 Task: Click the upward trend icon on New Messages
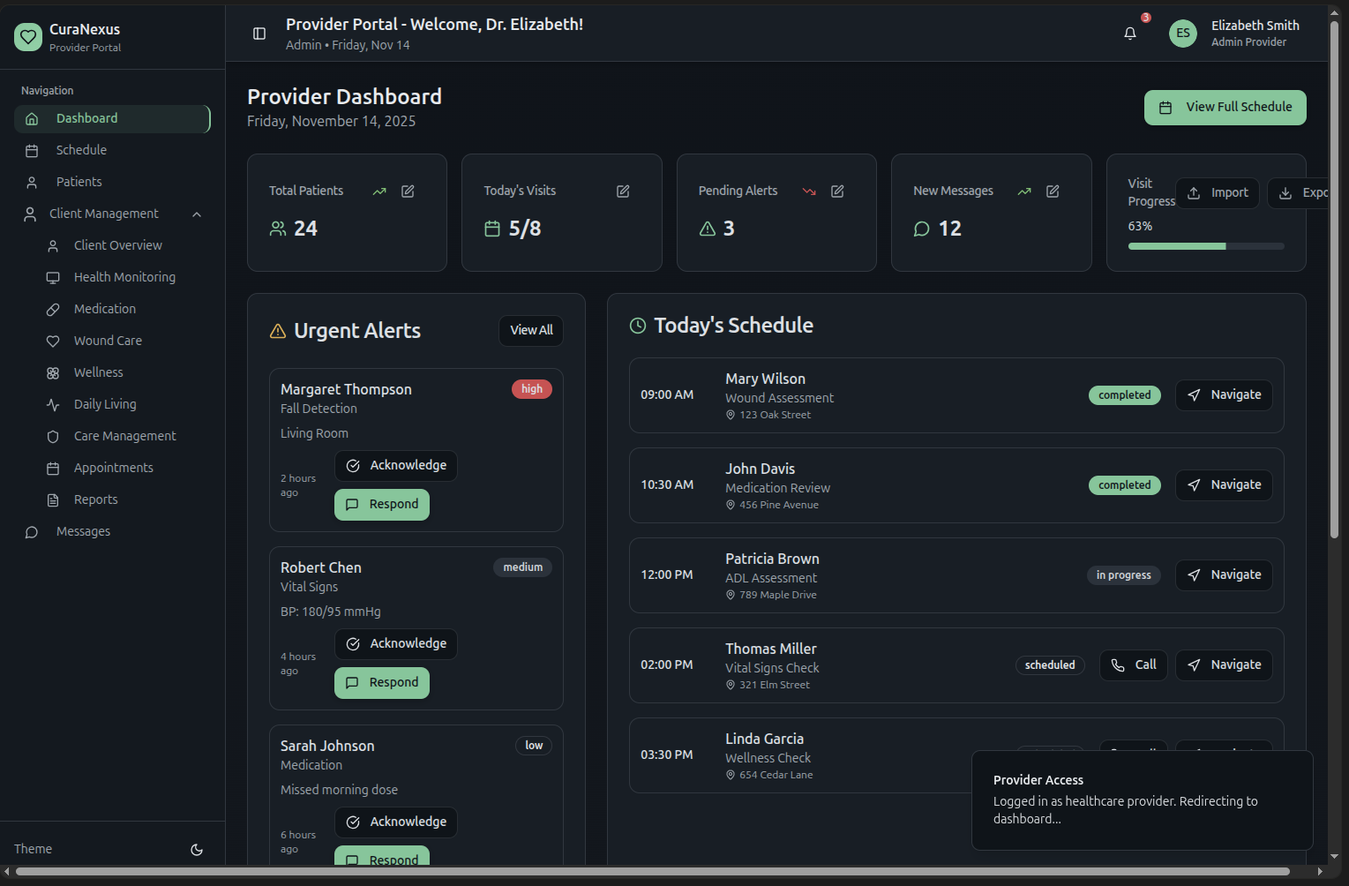pyautogui.click(x=1023, y=191)
